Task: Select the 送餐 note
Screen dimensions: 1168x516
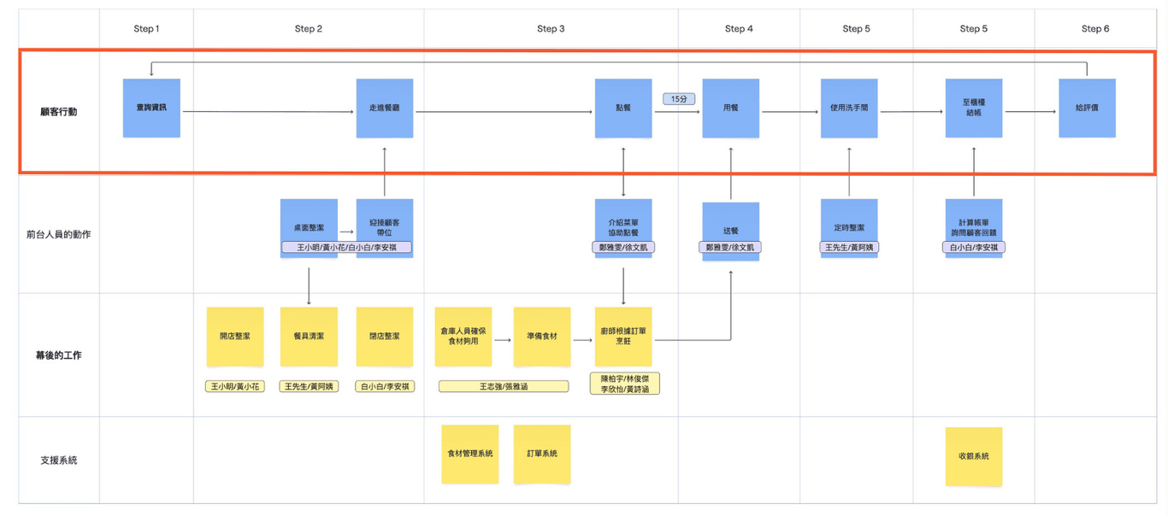Action: [731, 231]
